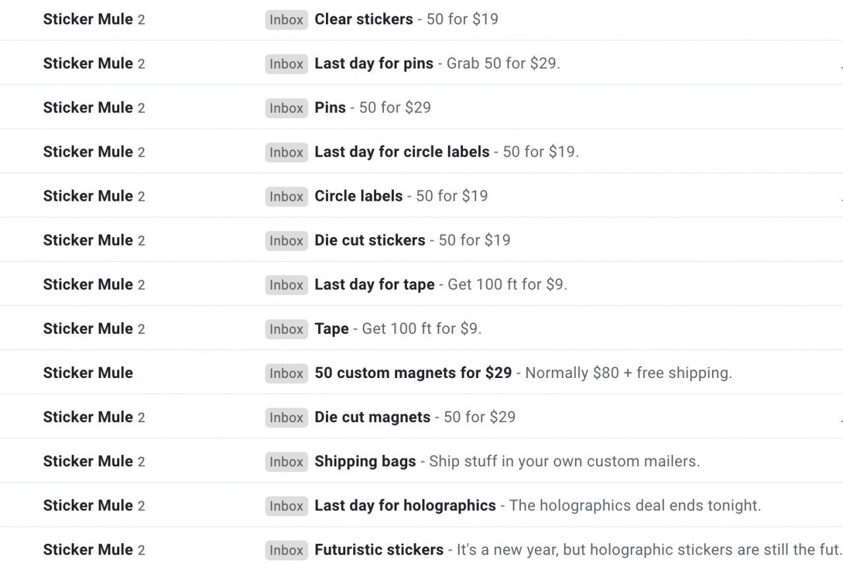Open the Clear stickers email

[421, 20]
